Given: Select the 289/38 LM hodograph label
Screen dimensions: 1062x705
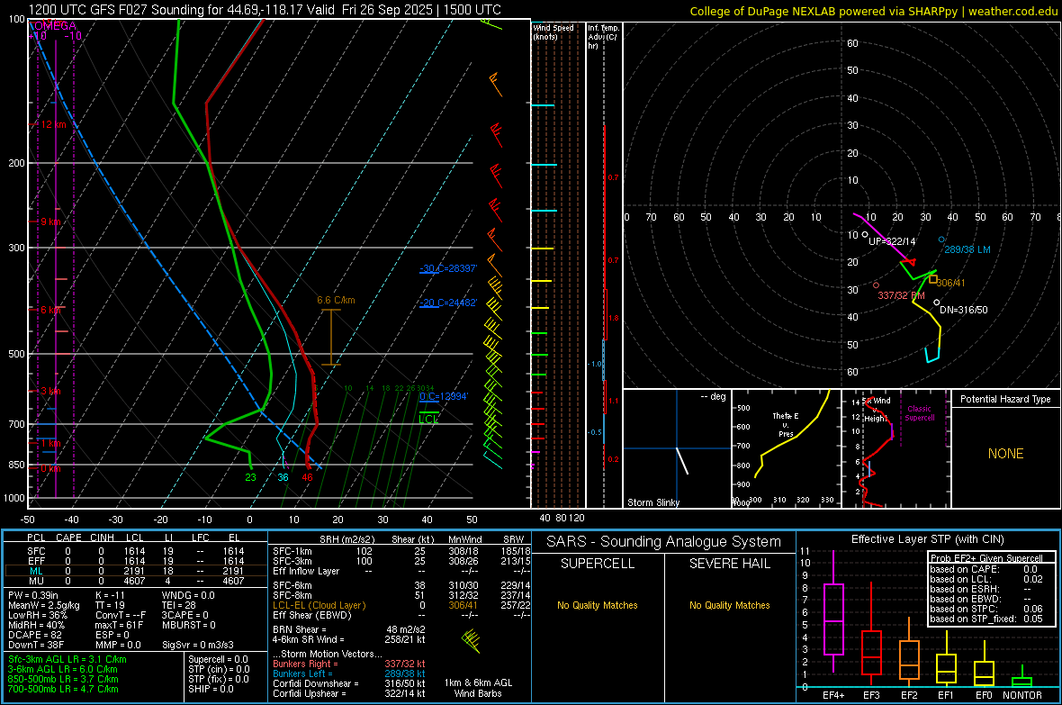Looking at the screenshot, I should [967, 249].
